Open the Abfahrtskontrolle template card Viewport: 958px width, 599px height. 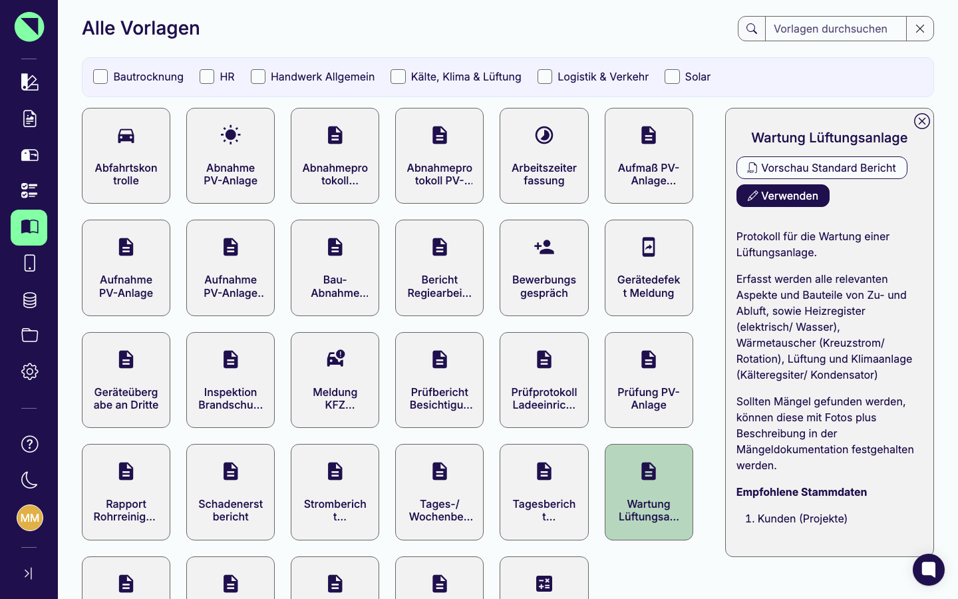(x=126, y=156)
